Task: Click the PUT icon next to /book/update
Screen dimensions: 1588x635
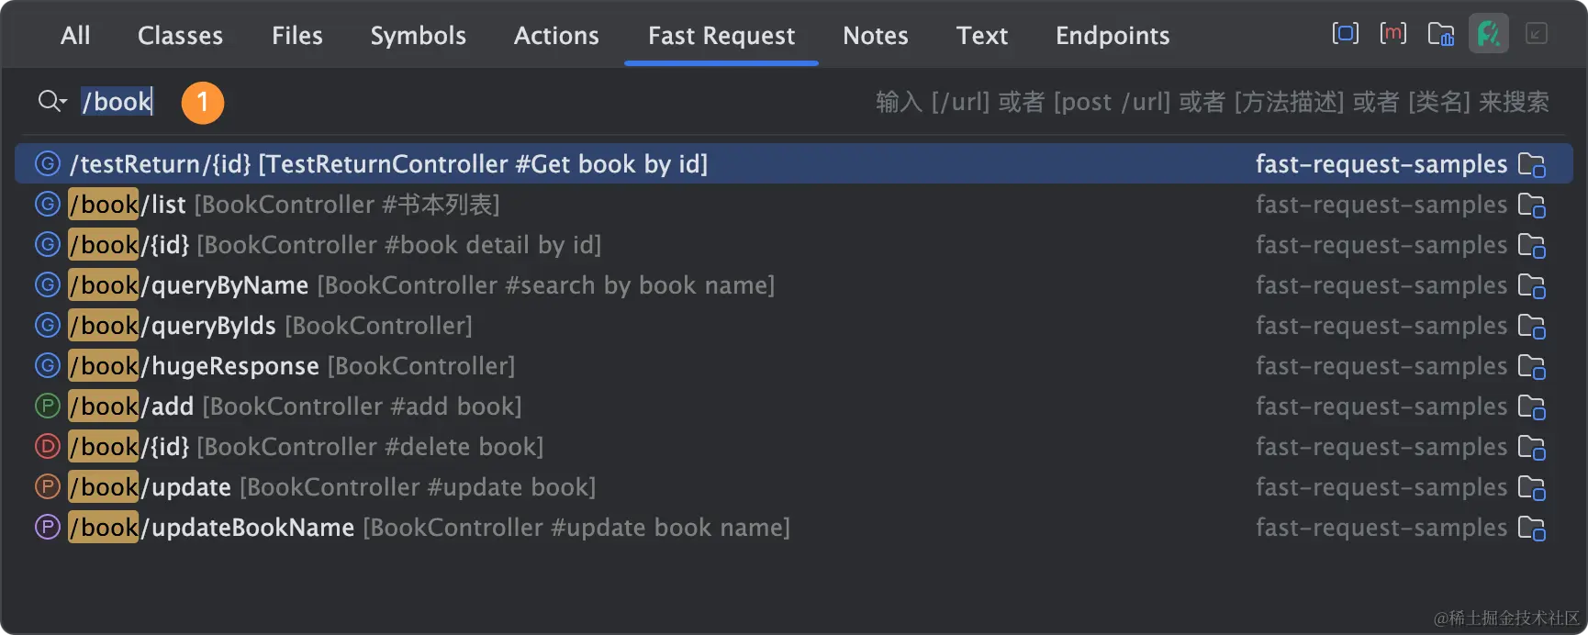Action: (x=47, y=486)
